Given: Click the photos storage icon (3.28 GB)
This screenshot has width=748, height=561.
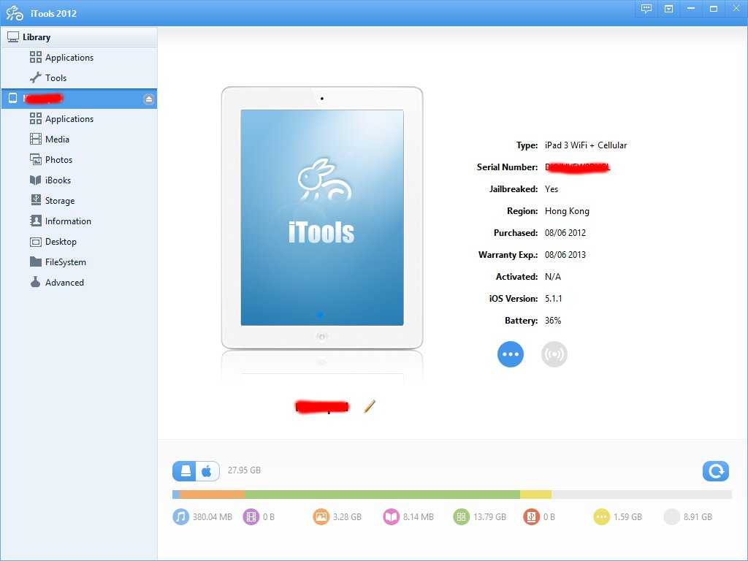Looking at the screenshot, I should pos(321,516).
